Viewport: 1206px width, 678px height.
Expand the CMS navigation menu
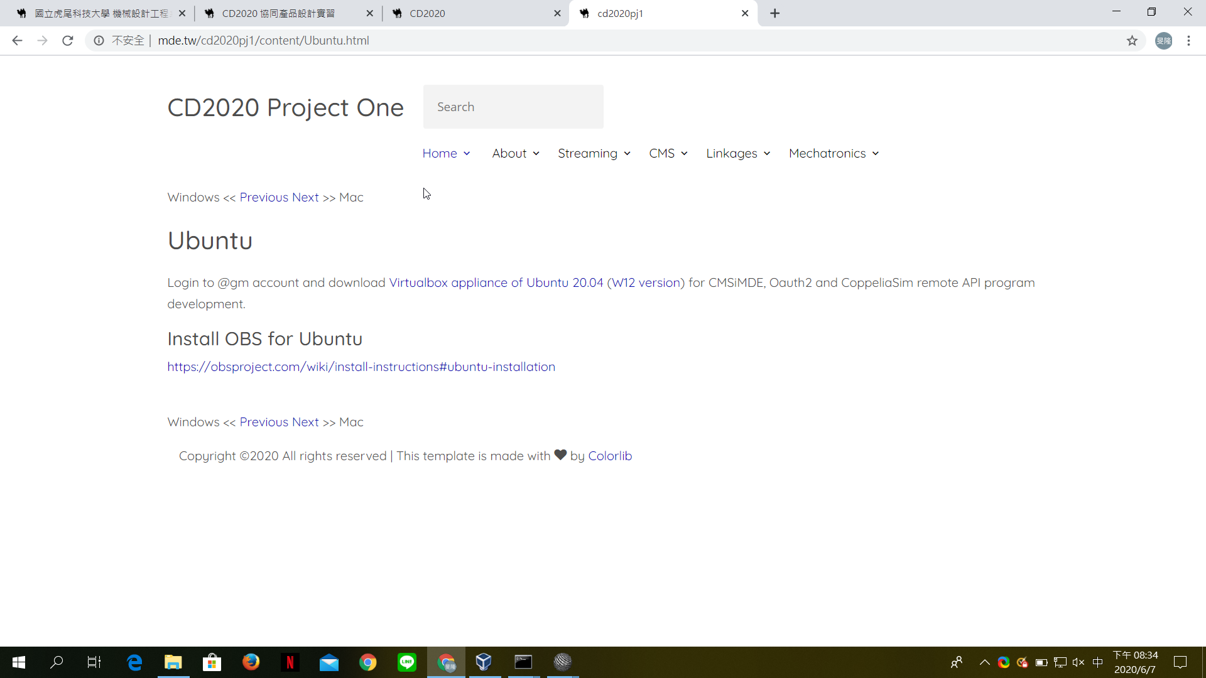point(668,153)
